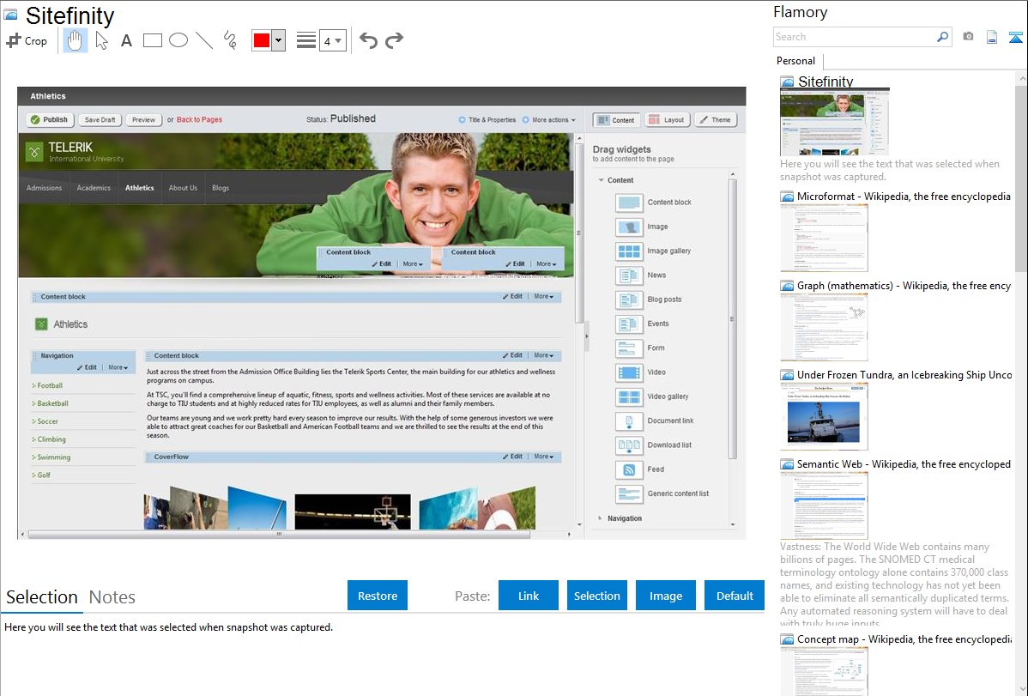Switch to the Notes tab
This screenshot has height=696, width=1028.
coord(112,597)
